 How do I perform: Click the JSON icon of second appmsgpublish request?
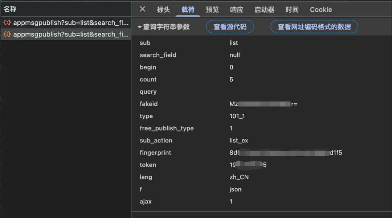click(x=7, y=34)
